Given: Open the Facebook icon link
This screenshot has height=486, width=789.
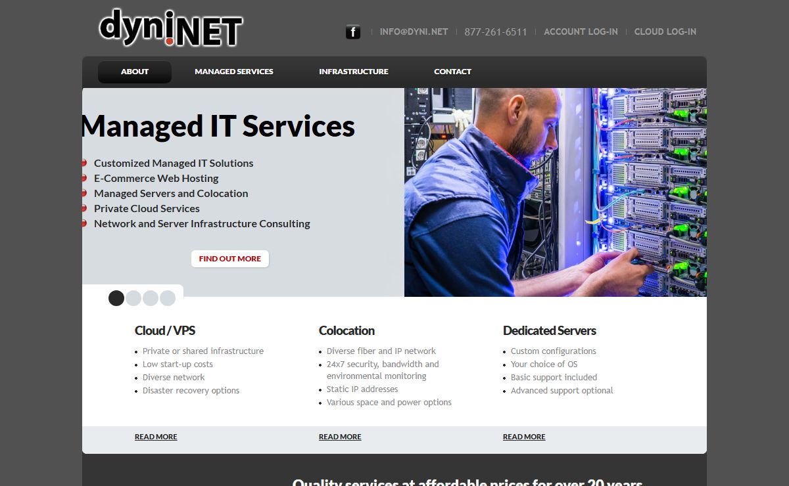Looking at the screenshot, I should click(x=353, y=32).
